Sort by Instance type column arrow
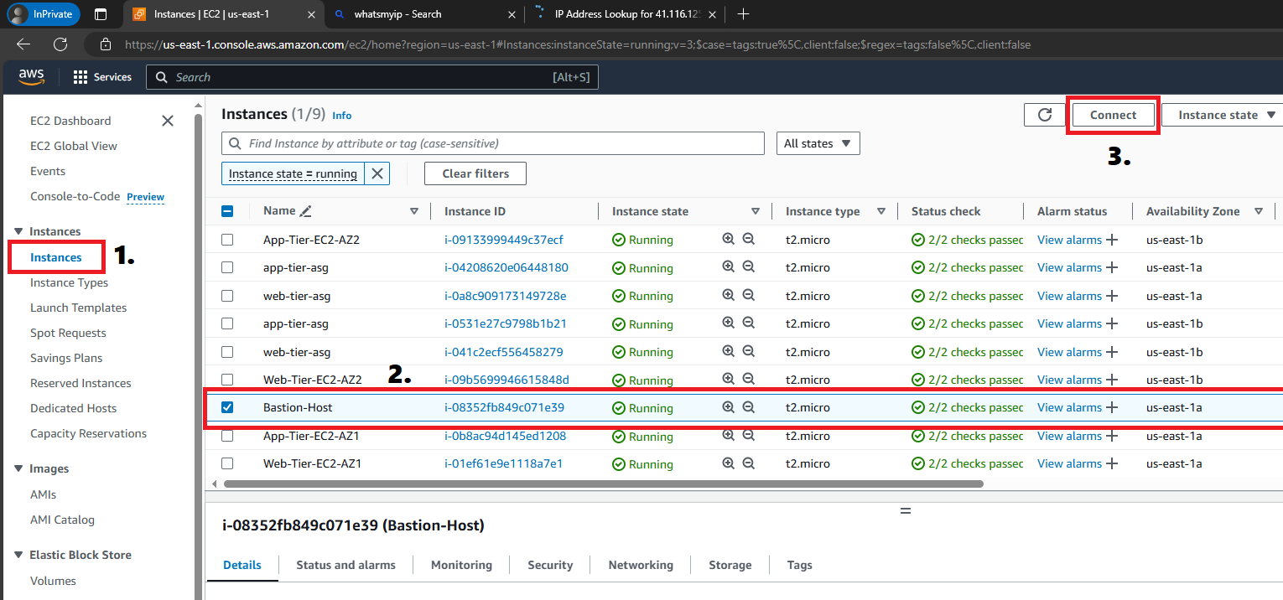The height and width of the screenshot is (600, 1283). (x=881, y=211)
